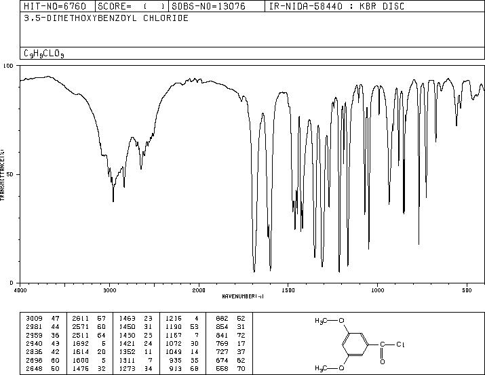This screenshot has height=375, width=485.
Task: Click the compound name 3,5-DIMETHOXYBENZOYL CHLORIDE
Action: pos(106,18)
